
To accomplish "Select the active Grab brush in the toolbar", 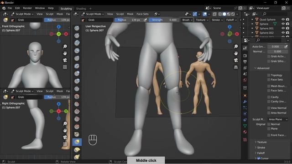I will pos(77,142).
